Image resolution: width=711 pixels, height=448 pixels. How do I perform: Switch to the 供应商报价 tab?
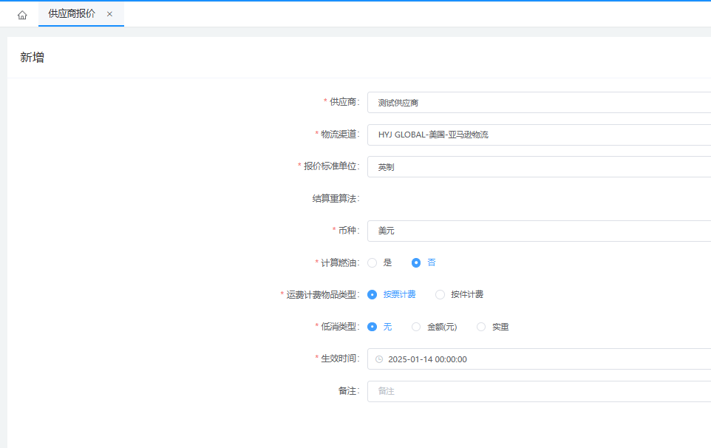pyautogui.click(x=72, y=14)
